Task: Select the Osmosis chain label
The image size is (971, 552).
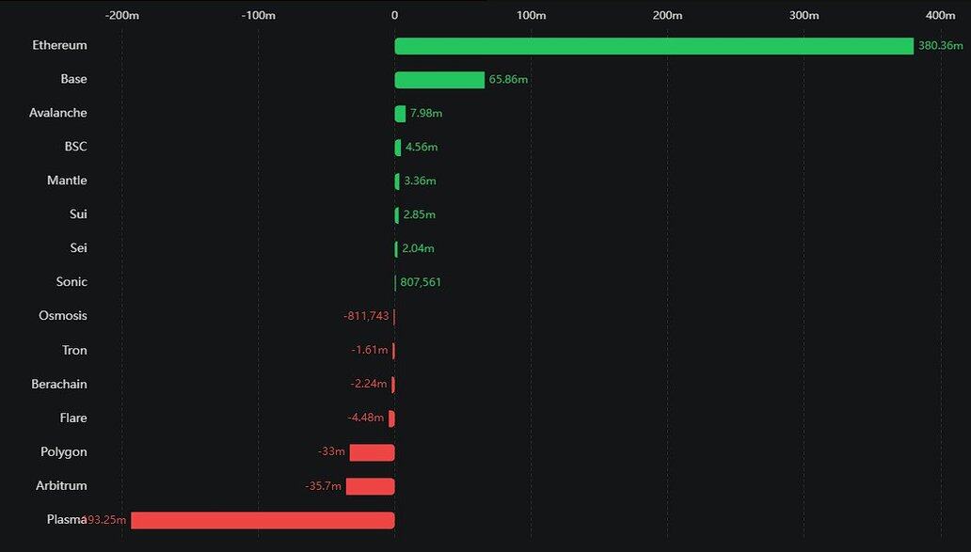Action: pos(63,316)
